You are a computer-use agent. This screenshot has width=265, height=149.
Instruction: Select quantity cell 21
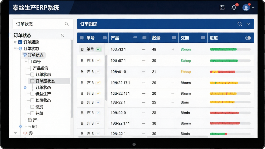tap(154, 72)
